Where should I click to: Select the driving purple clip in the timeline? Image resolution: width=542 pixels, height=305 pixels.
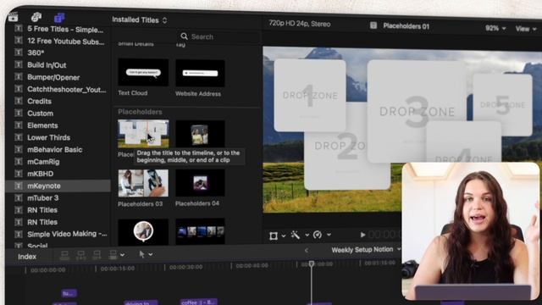(x=141, y=303)
